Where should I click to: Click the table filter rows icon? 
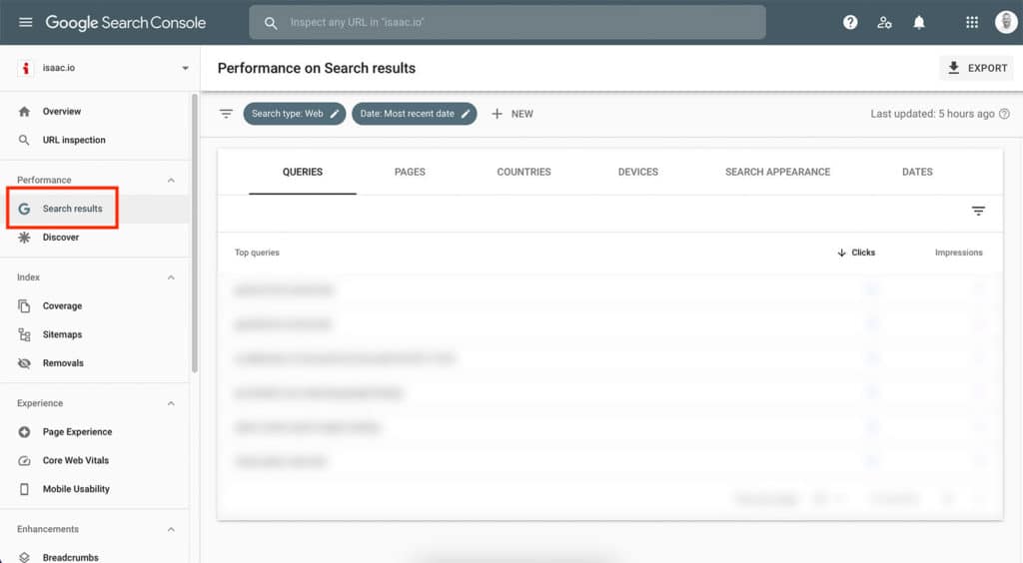978,211
